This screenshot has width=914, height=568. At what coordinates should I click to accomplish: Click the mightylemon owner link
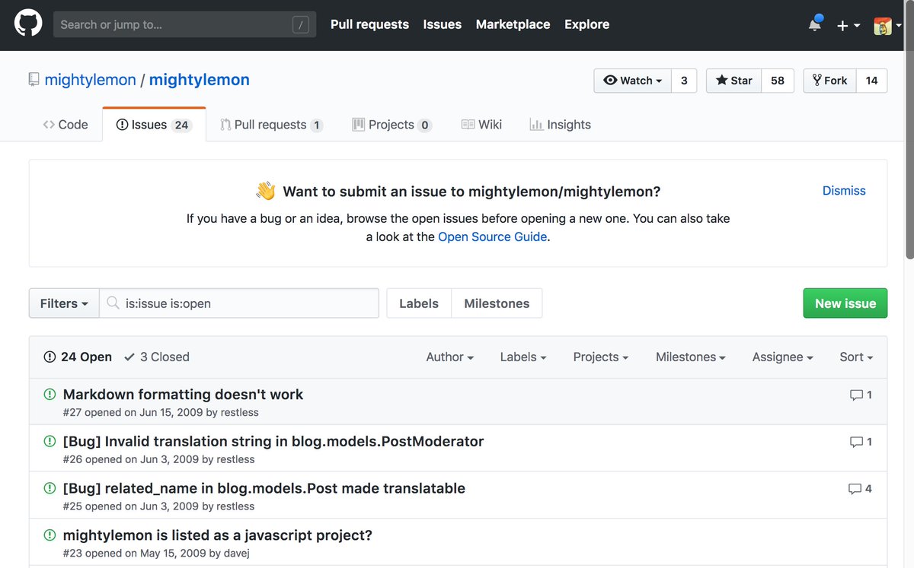(91, 80)
